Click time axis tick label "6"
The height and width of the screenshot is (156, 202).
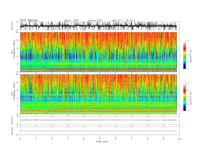[116, 139]
